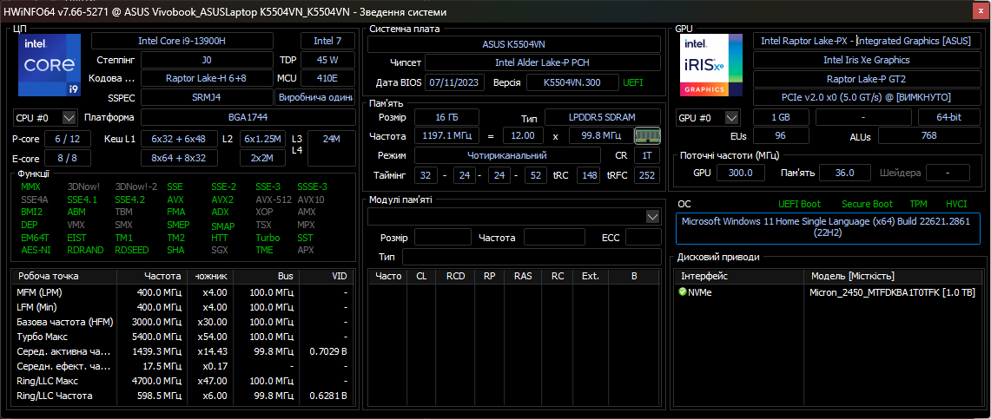The width and height of the screenshot is (991, 419).
Task: Click the Intel Iris Xe graphics logo
Action: pos(711,66)
